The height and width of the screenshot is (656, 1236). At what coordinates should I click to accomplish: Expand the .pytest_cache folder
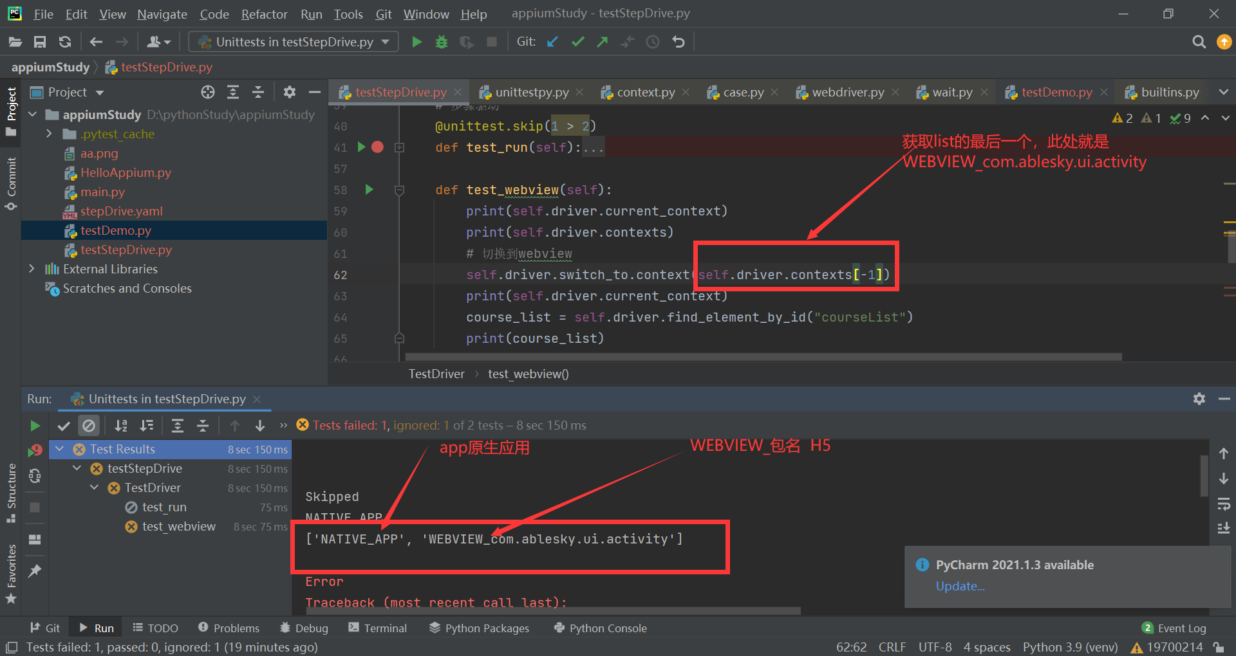click(49, 134)
